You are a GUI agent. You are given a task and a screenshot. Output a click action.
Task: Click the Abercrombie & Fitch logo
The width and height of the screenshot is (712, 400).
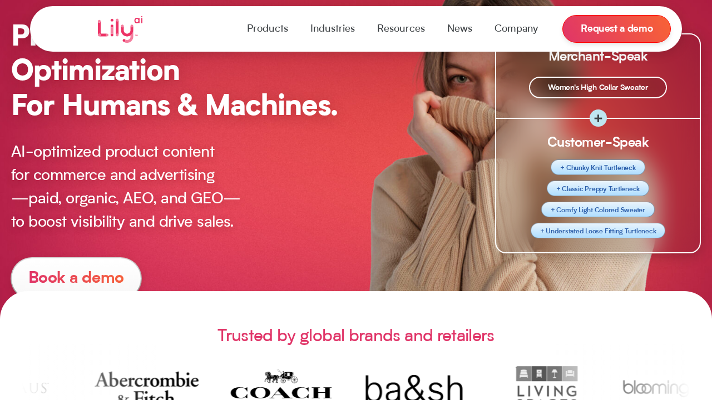147,386
